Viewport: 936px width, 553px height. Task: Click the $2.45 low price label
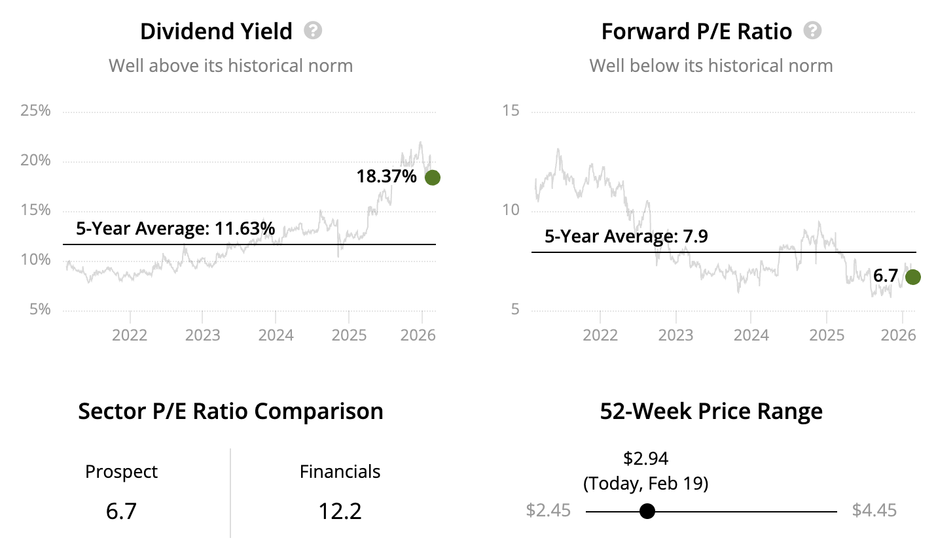(548, 511)
